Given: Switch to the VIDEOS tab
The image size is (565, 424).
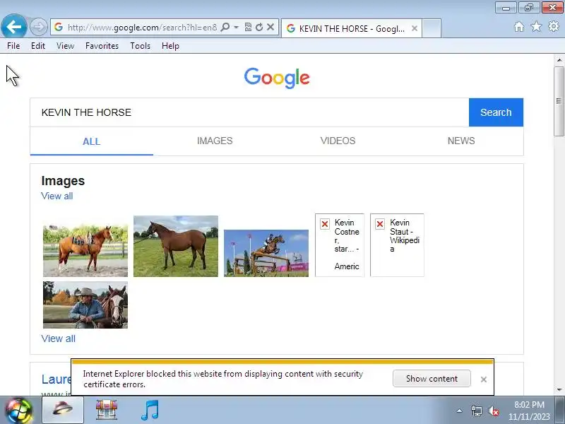Looking at the screenshot, I should click(x=338, y=141).
